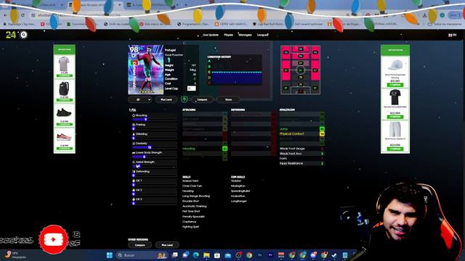Click the Injury Resistance row
465x261 pixels.
click(x=302, y=163)
